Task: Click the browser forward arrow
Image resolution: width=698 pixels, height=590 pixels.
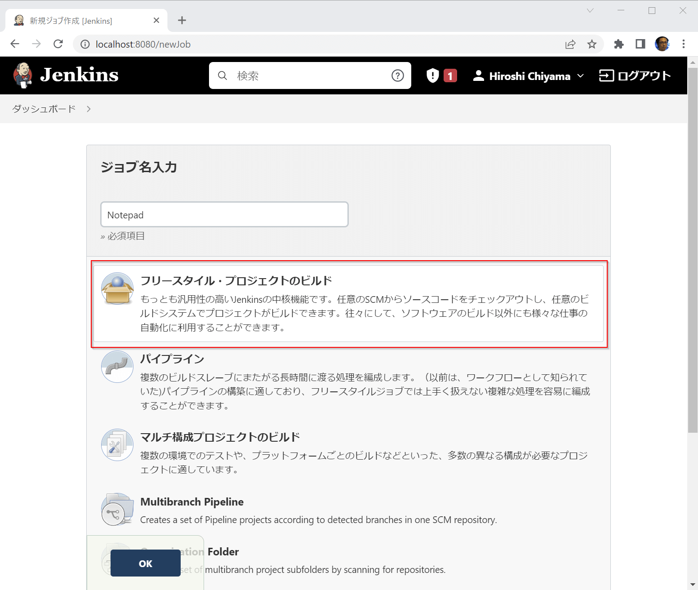Action: pyautogui.click(x=36, y=44)
